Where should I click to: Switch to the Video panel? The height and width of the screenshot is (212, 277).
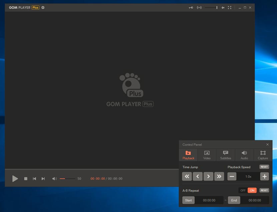(207, 155)
